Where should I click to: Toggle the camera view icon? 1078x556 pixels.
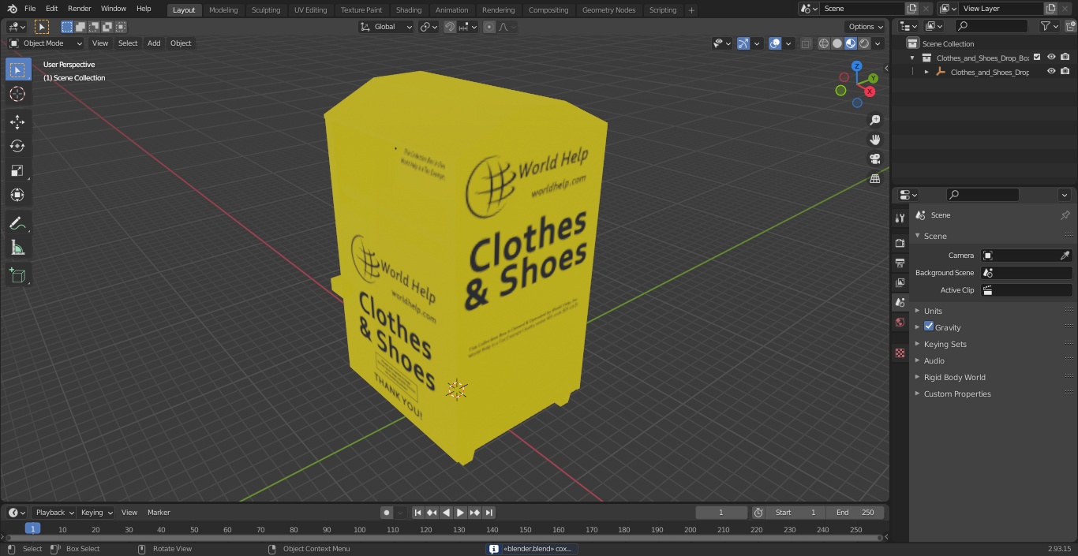[874, 159]
